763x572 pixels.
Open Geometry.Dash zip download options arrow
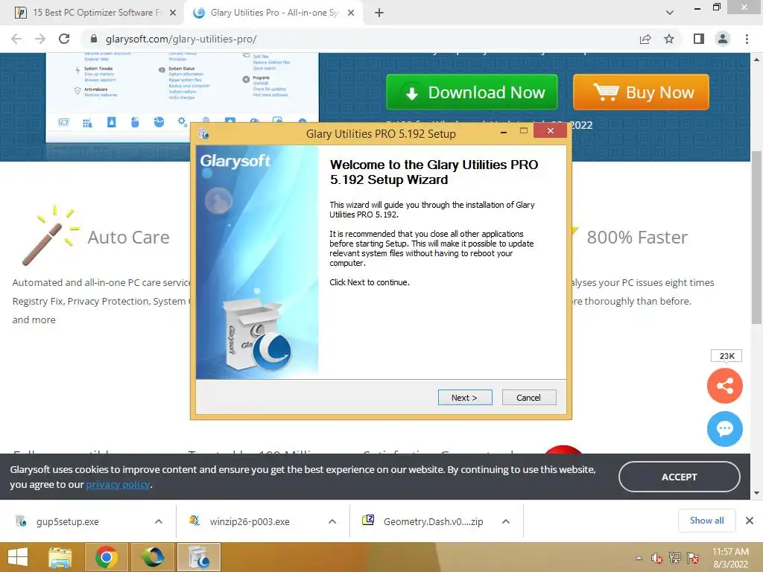click(506, 521)
